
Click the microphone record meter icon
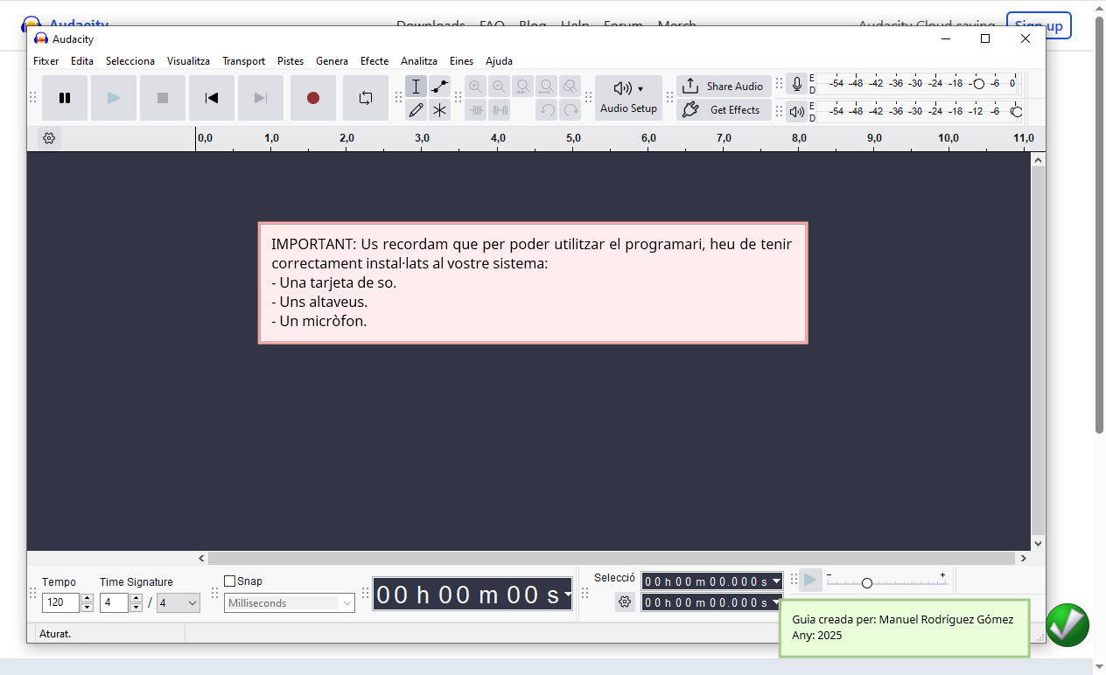point(796,84)
